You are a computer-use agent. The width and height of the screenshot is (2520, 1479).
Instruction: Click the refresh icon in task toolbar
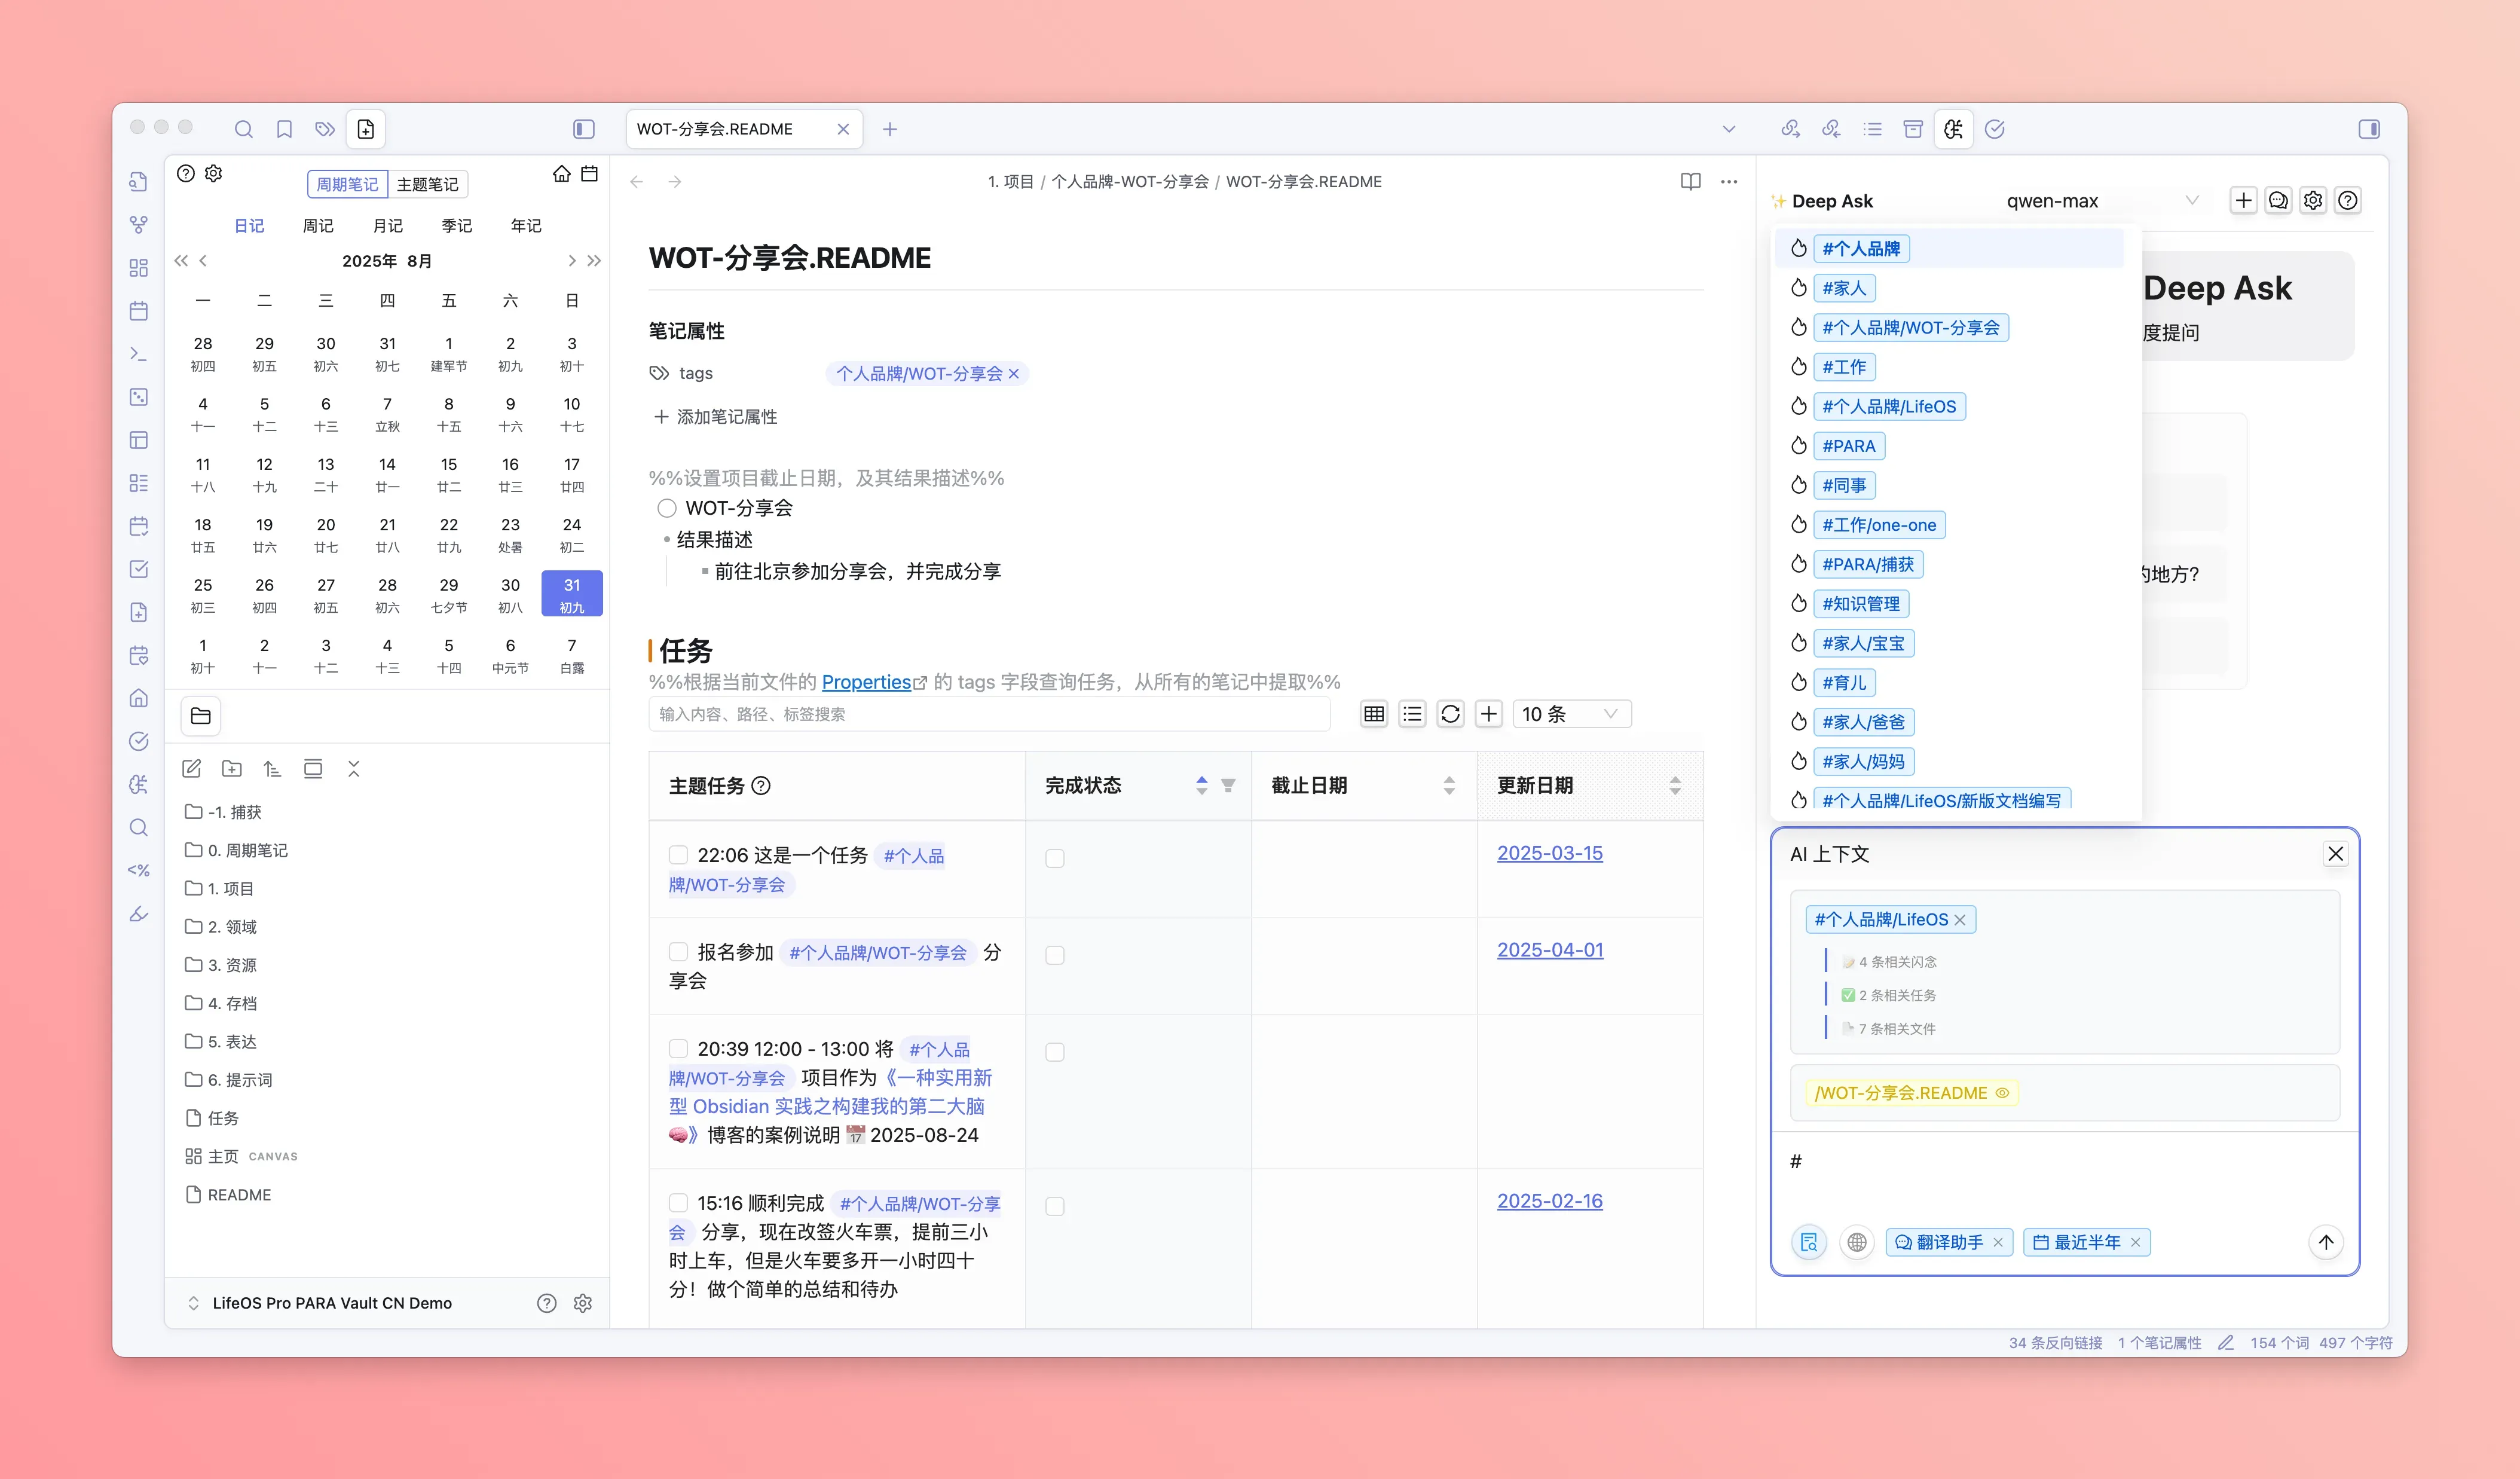[x=1450, y=714]
